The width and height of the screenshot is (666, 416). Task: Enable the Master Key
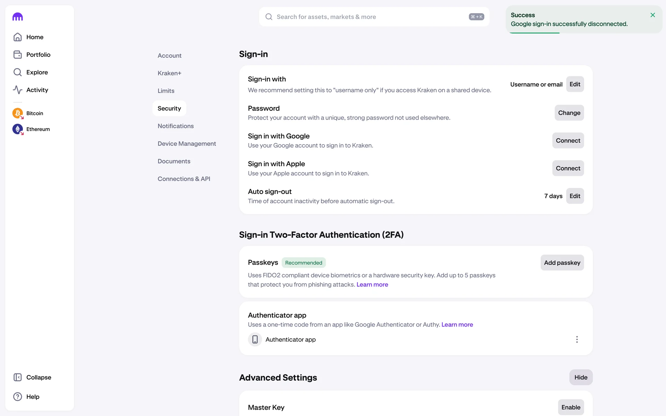571,407
